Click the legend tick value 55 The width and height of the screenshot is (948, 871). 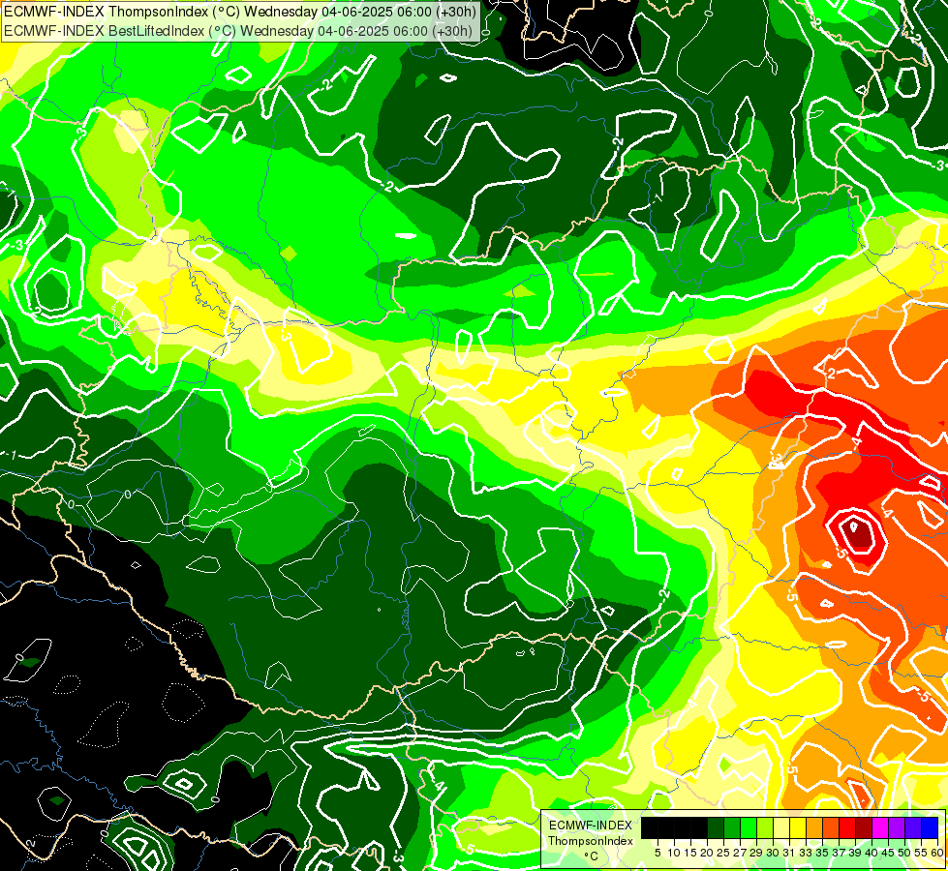pos(922,853)
